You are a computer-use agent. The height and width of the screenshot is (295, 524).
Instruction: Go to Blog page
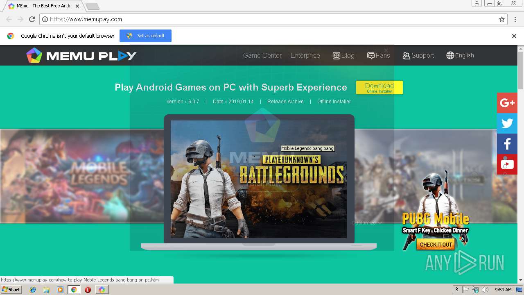[x=343, y=55]
